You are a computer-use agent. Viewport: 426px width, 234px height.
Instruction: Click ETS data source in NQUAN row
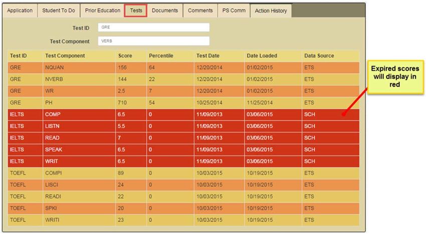[x=330, y=67]
